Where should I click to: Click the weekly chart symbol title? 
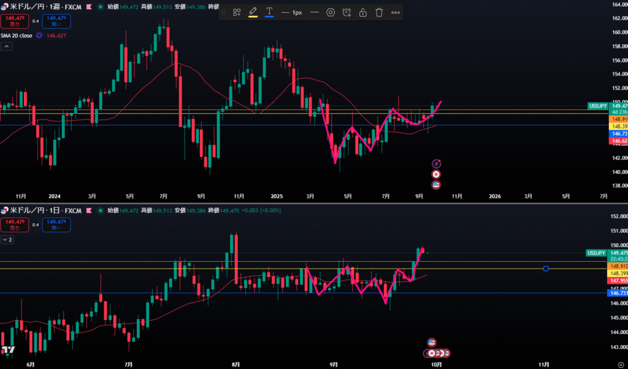pos(40,7)
